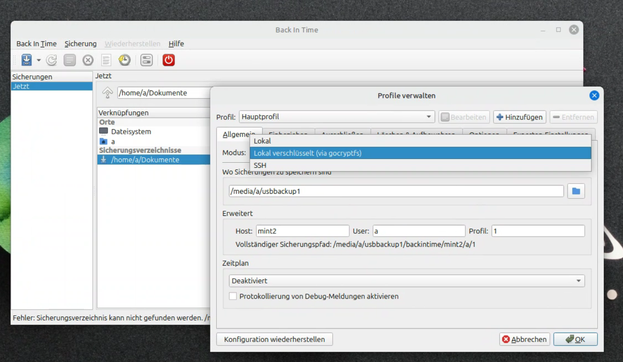Screen dimensions: 623x362
Task: Open settings via toggle-switches toolbar icon
Action: pos(147,60)
